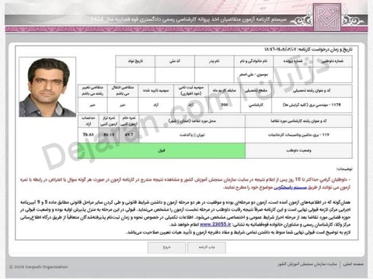This screenshot has width=373, height=279.
Task: Click the 'مقطع تحصیلی' column header
Action: coord(256,91)
